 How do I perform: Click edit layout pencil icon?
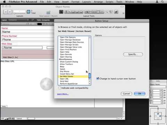tap(32, 20)
